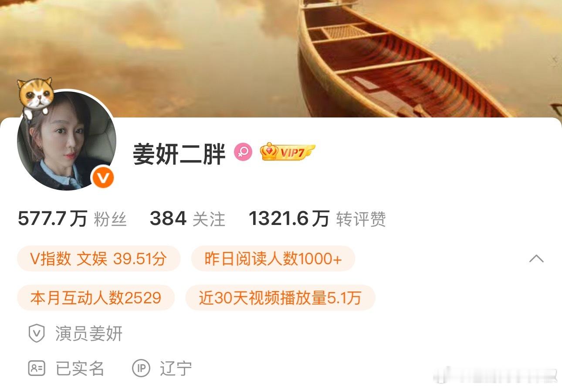Open the 演员姜妍 verification description

tap(89, 334)
